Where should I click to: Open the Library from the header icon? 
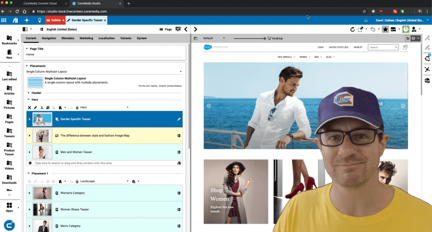16,20
